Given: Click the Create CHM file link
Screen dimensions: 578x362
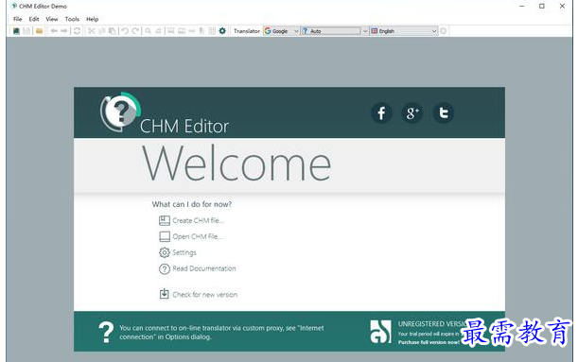Looking at the screenshot, I should (x=198, y=220).
